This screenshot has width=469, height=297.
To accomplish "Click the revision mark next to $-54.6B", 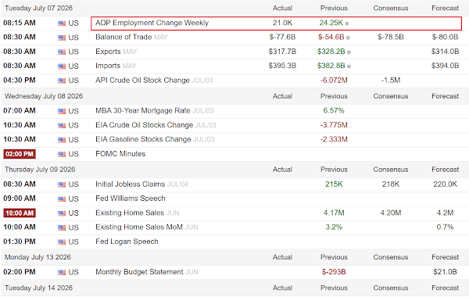I will point(349,38).
